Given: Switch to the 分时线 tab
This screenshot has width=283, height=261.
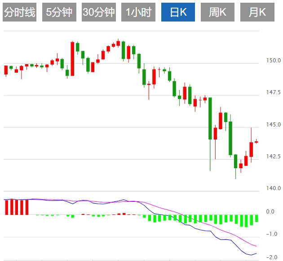Looking at the screenshot, I should coord(19,13).
